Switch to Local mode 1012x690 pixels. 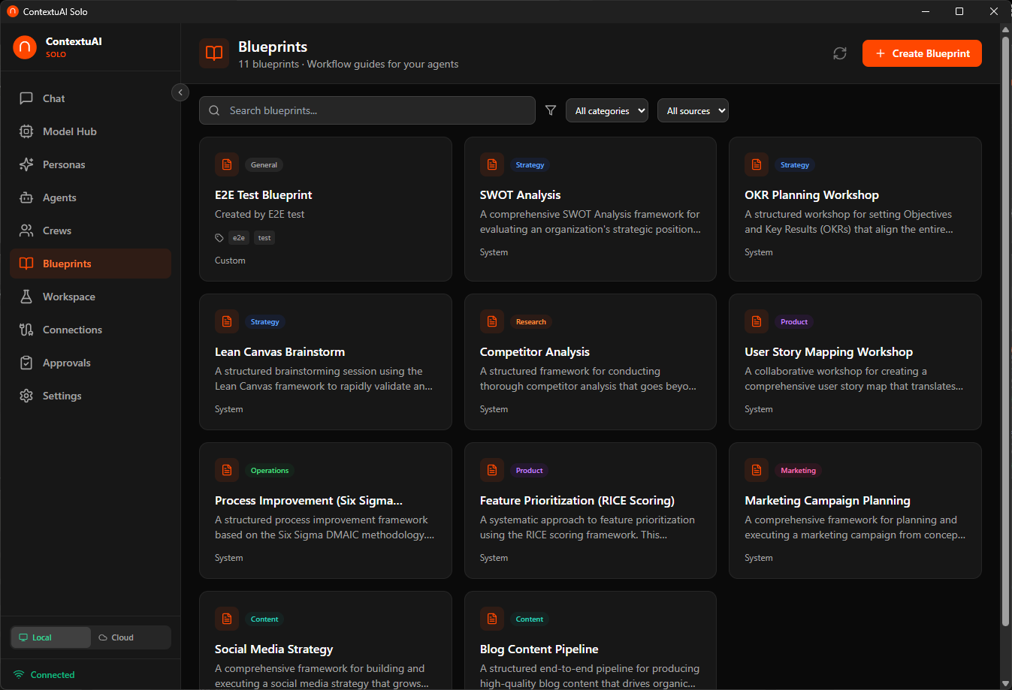50,637
